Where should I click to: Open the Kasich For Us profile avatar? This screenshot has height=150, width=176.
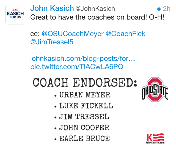click(x=15, y=15)
